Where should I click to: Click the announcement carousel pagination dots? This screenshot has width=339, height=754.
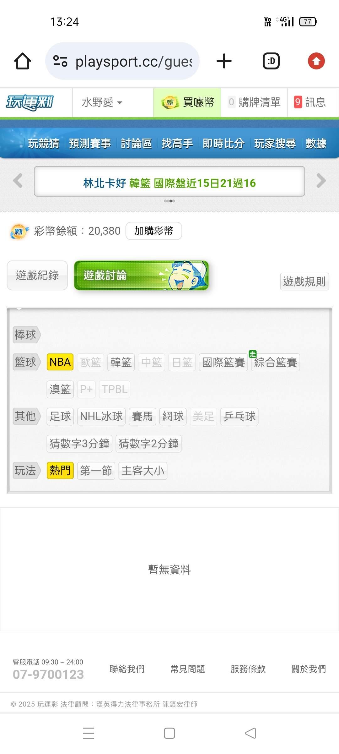pos(169,201)
